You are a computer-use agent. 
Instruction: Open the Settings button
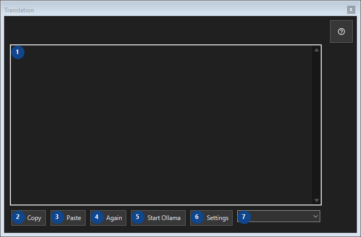pyautogui.click(x=211, y=217)
